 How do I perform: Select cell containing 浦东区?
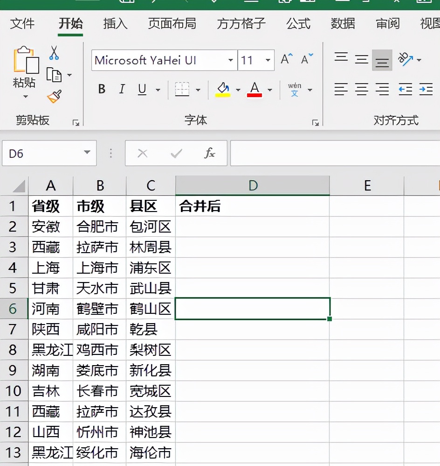151,268
